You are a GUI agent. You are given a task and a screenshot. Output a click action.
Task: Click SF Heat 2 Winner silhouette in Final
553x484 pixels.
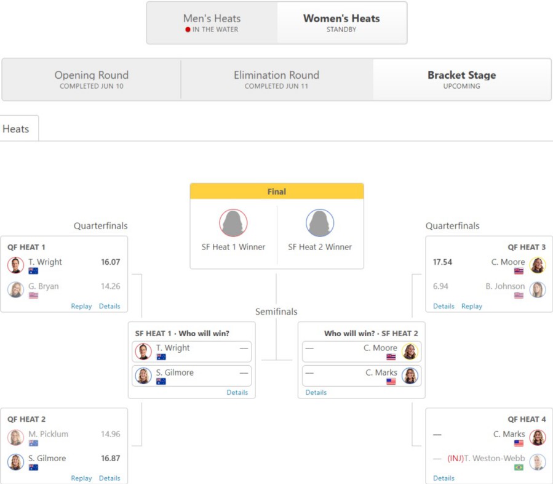319,223
